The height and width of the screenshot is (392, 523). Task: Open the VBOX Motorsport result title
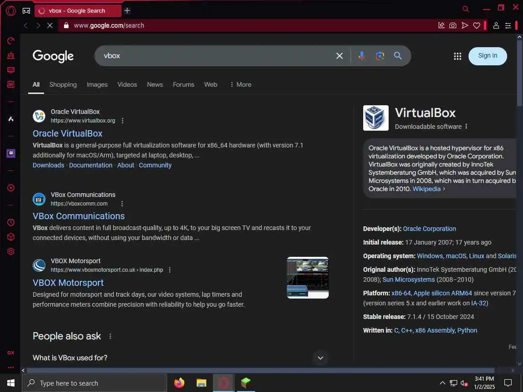click(68, 283)
